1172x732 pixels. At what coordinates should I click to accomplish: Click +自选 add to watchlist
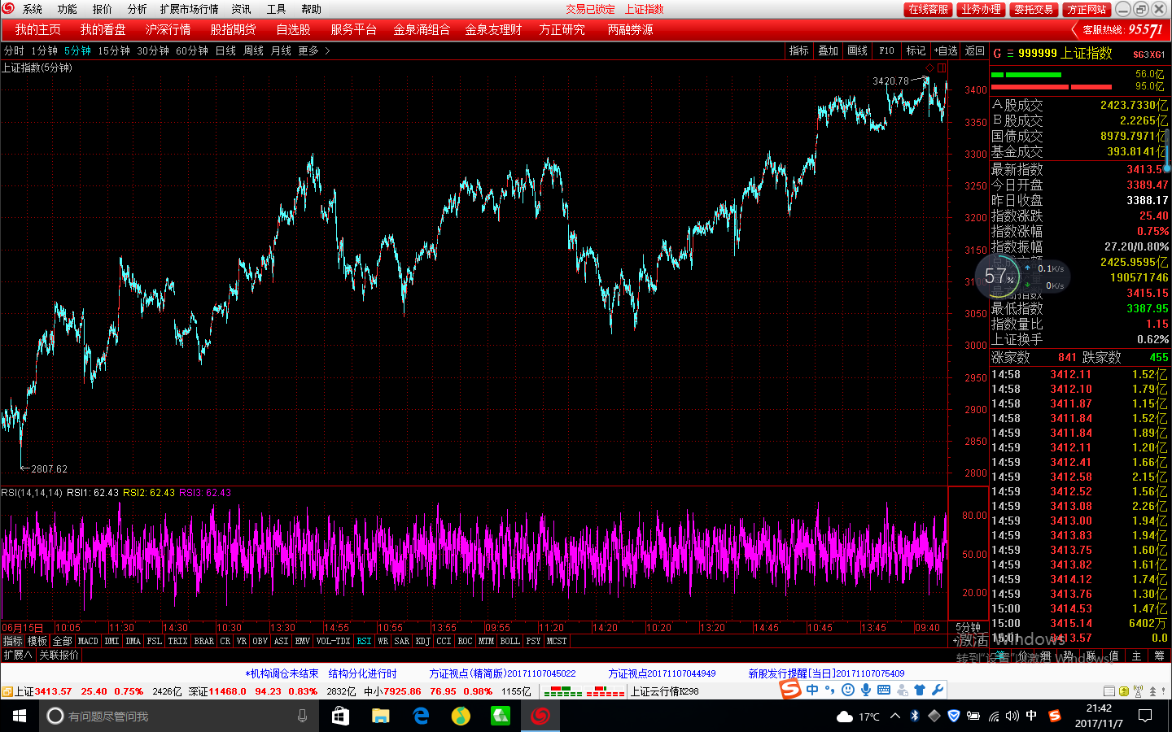(x=946, y=50)
